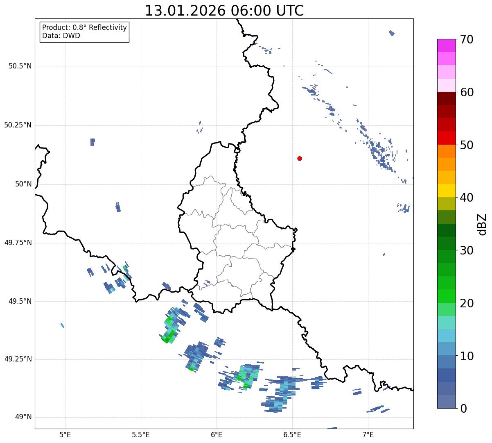Click the bright green colorbar segment above 20
492x443 pixels.
coord(447,296)
